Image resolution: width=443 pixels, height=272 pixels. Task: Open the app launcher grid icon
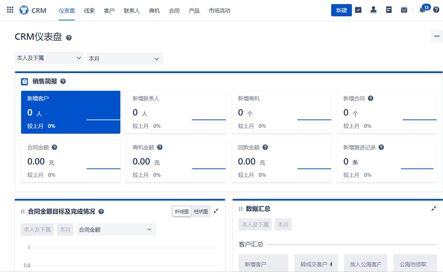pos(10,10)
